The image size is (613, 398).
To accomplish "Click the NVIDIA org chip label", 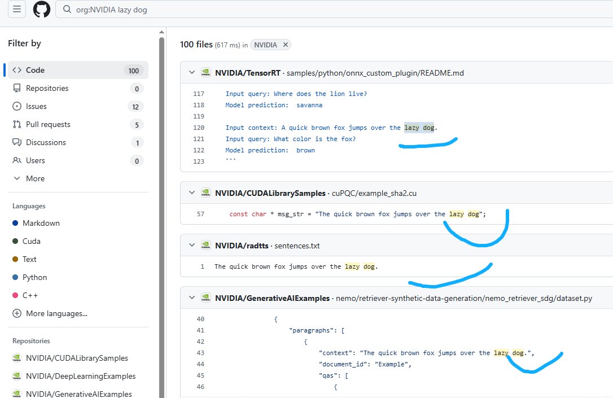I will point(265,45).
